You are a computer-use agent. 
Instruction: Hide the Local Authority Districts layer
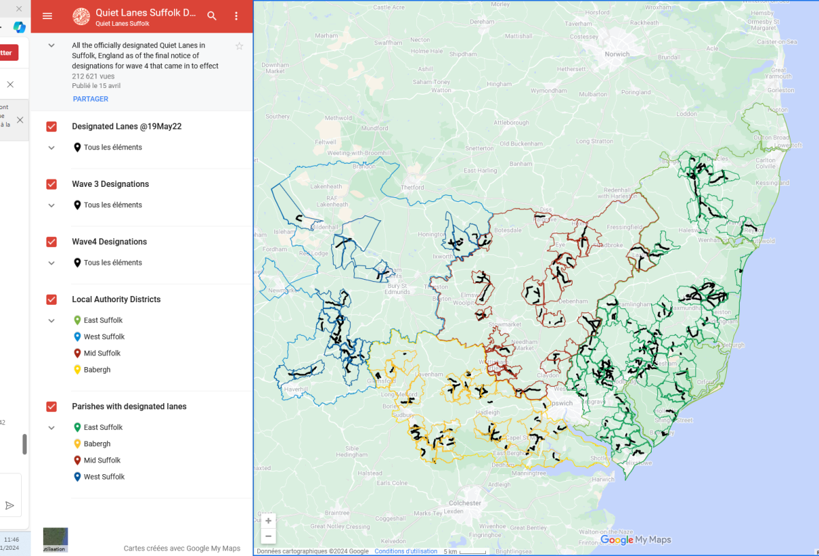click(x=51, y=299)
